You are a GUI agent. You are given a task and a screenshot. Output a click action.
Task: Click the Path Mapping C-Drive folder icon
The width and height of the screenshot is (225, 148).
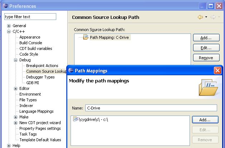[86, 37]
